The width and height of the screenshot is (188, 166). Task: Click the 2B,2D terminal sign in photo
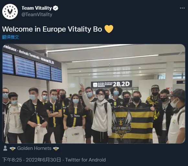(112, 84)
